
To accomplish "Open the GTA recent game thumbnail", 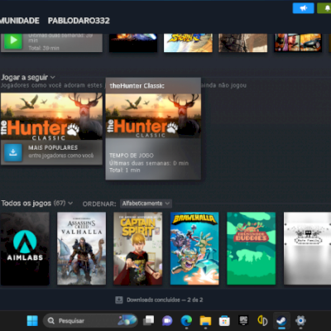I will click(298, 43).
